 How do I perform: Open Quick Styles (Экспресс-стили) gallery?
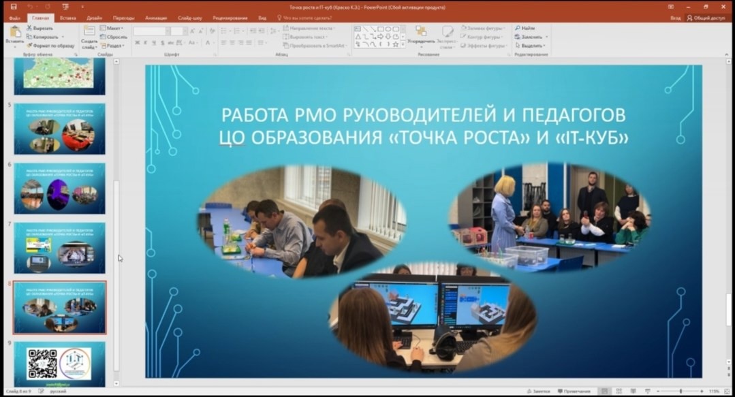[447, 37]
